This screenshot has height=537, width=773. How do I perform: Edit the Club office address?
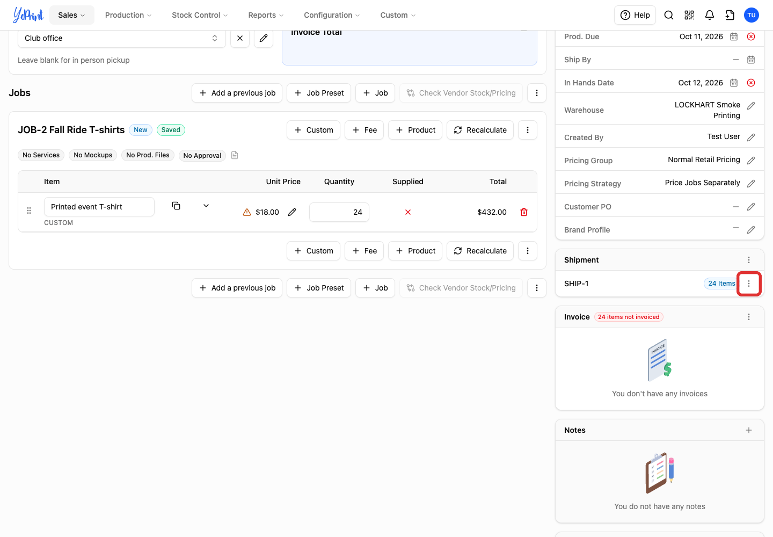264,38
